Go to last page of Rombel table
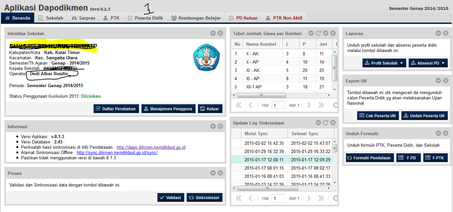 [x=321, y=105]
